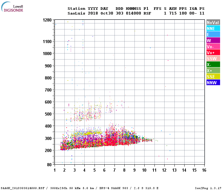Screen dimensions: 222x190
Task: Click the program value 'RSF'
Action: (x=147, y=13)
